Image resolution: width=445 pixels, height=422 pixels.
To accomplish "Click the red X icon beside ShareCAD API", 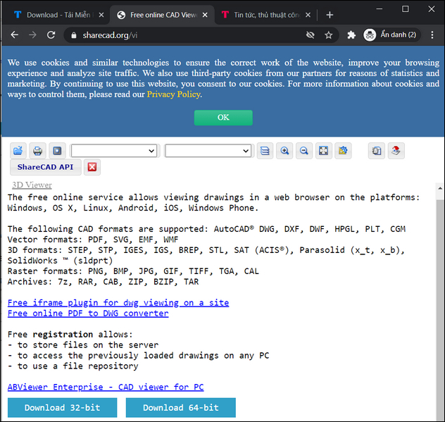I will 92,167.
